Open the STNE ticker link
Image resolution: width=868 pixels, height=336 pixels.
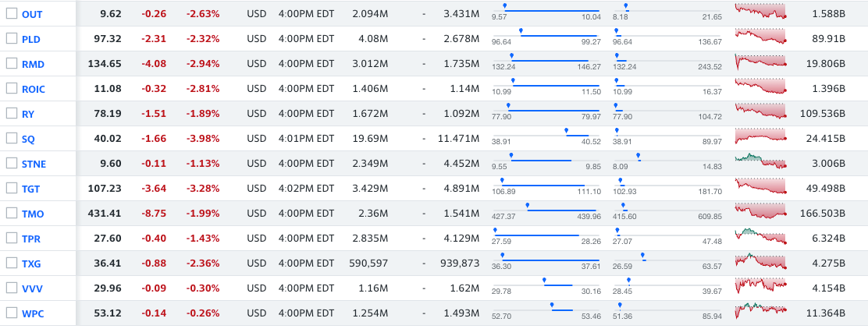coord(34,164)
